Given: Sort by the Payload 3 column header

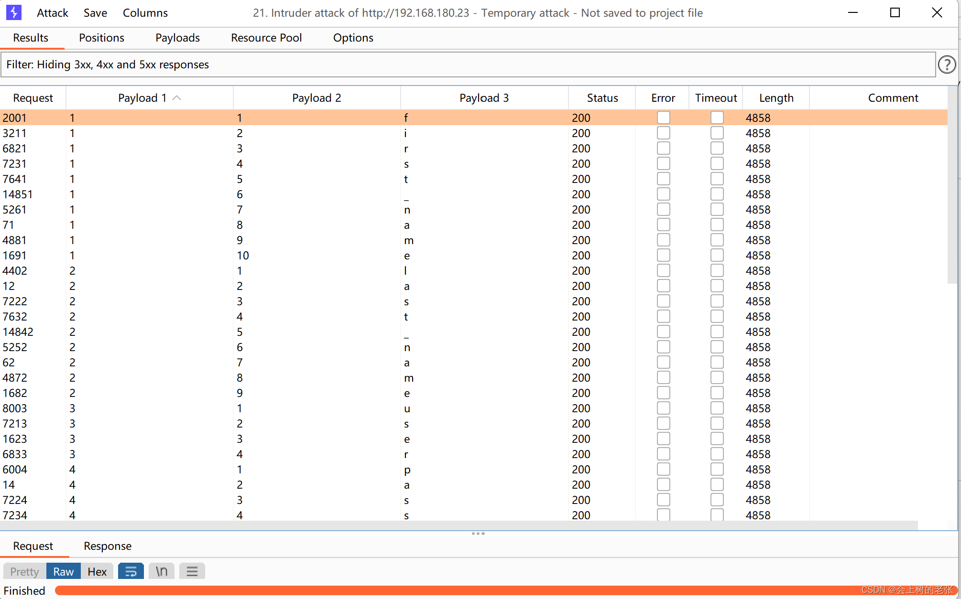Looking at the screenshot, I should coord(484,98).
